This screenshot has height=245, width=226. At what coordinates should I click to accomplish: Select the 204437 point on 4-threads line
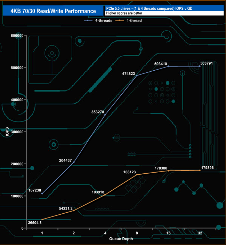74,162
